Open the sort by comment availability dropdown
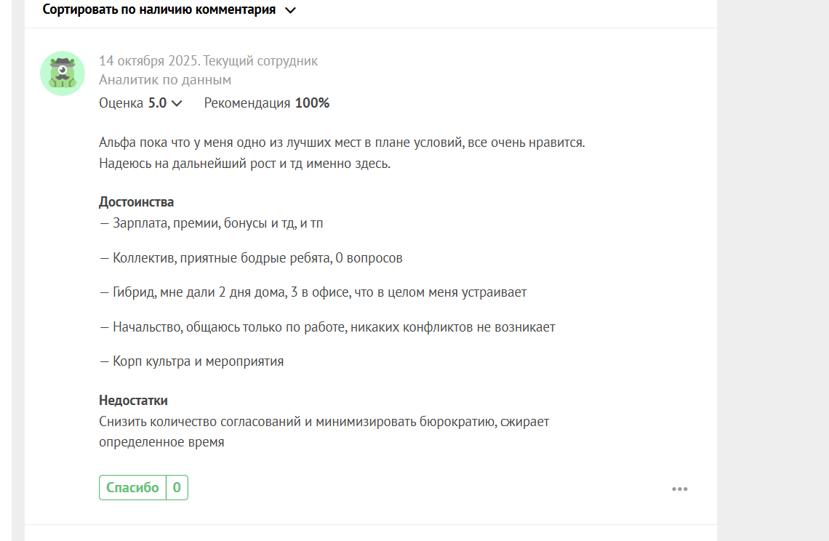829x541 pixels. [x=159, y=10]
